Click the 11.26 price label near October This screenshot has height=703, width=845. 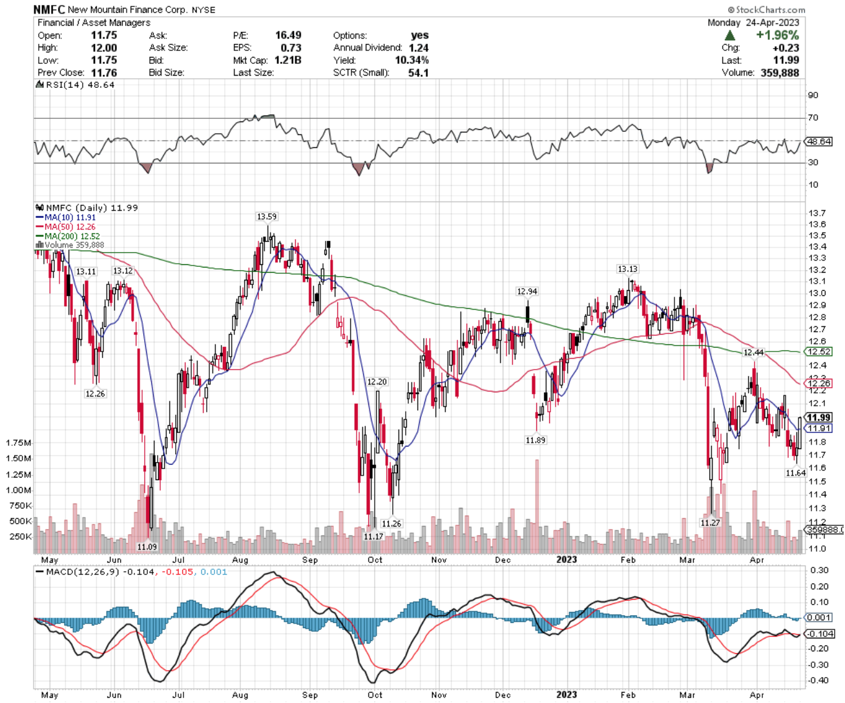click(391, 524)
